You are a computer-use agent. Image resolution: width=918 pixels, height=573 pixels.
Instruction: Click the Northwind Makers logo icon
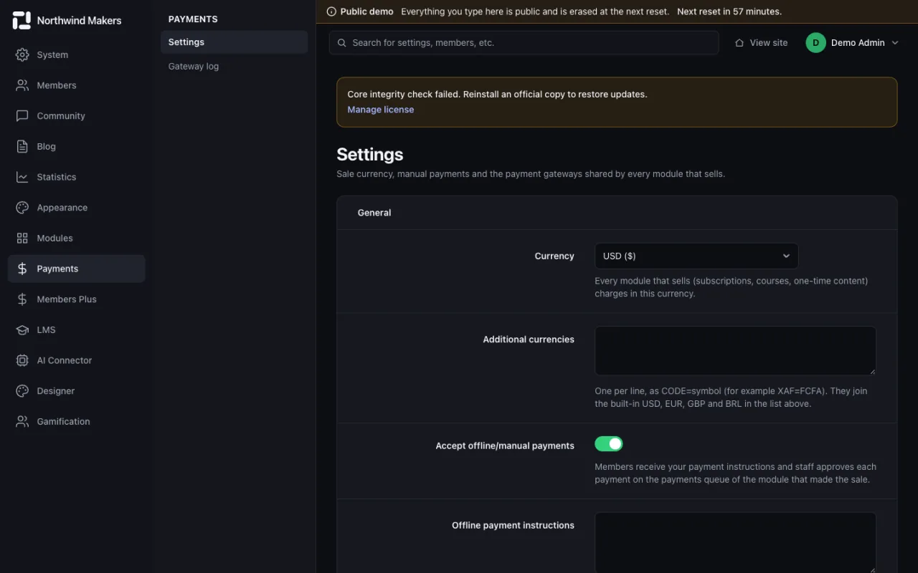[22, 20]
